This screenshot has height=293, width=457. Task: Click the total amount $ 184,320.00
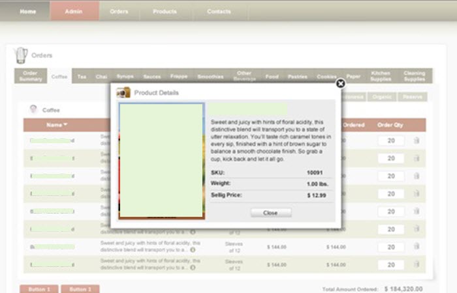(x=403, y=289)
